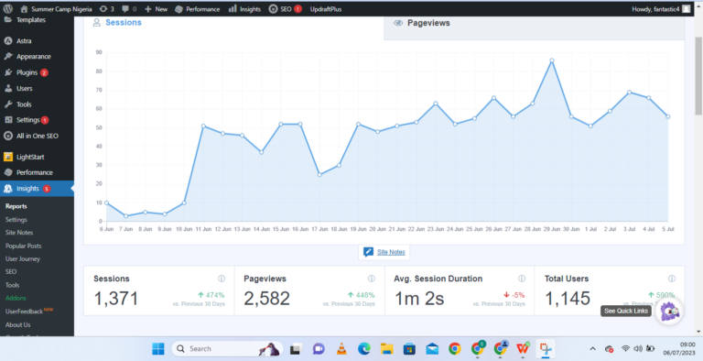703x361 pixels.
Task: Open Sessions info tooltip icon
Action: pyautogui.click(x=221, y=279)
